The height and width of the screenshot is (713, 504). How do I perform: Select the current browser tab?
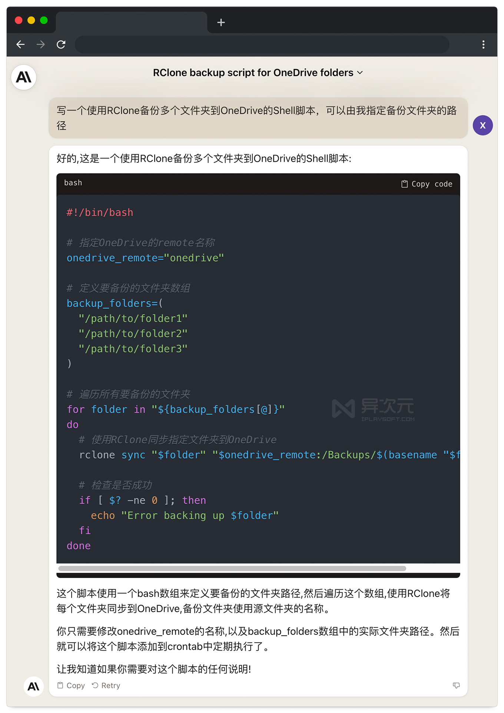(131, 22)
